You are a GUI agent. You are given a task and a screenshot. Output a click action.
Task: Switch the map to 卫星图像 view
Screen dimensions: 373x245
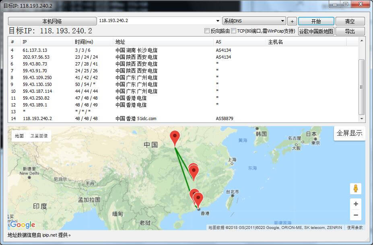pyautogui.click(x=39, y=136)
